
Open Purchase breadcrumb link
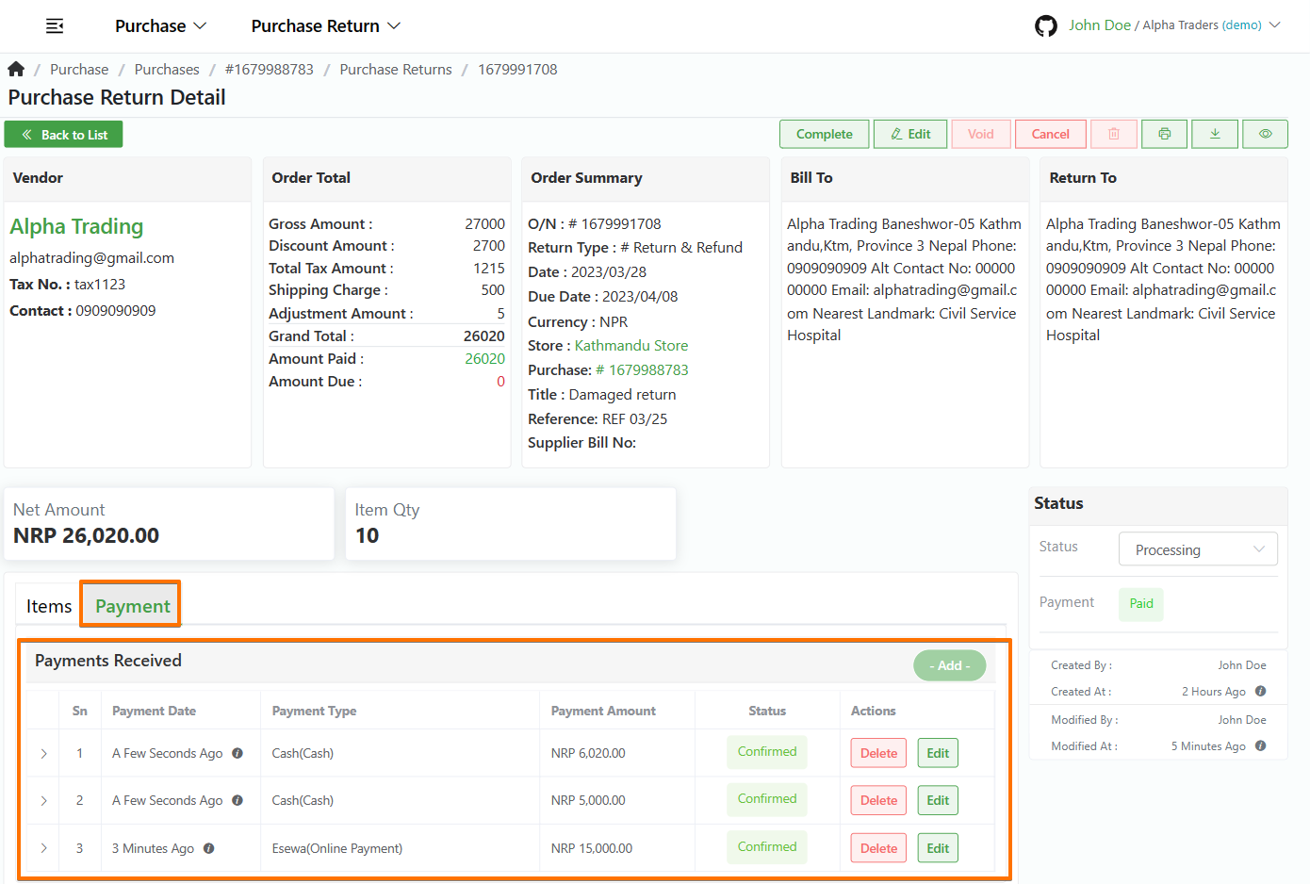(79, 69)
